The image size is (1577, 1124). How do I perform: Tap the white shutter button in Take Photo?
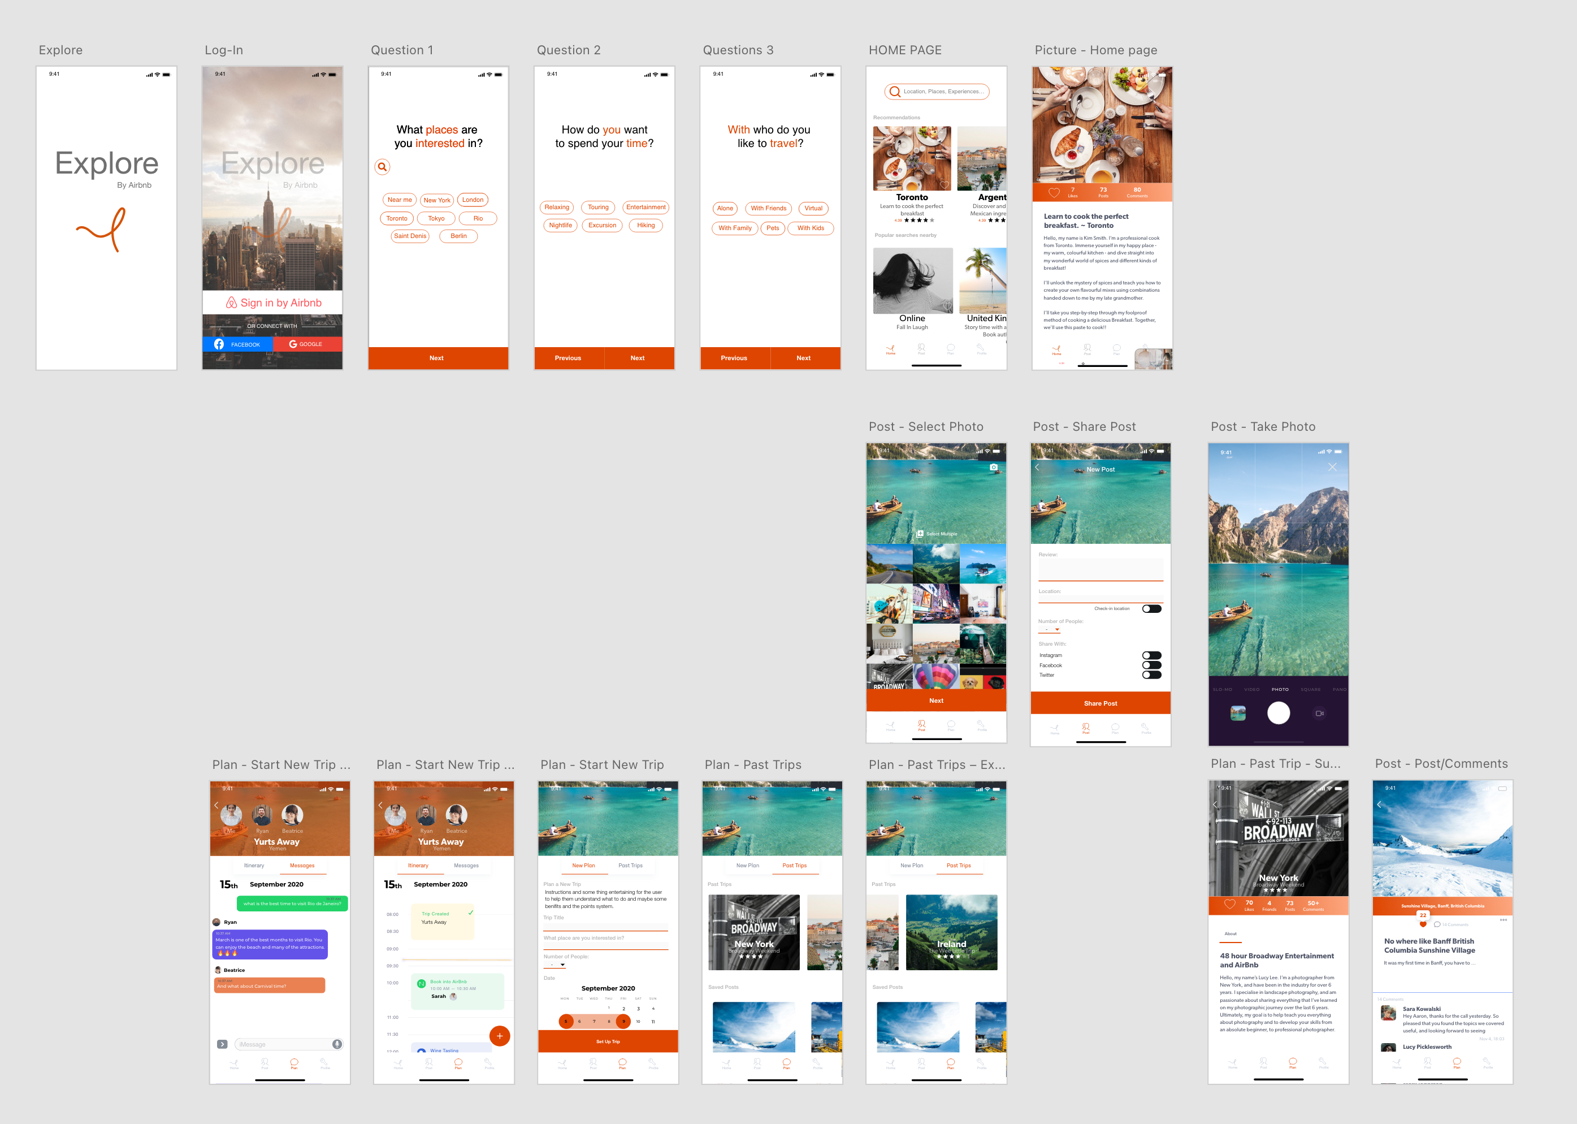[1278, 713]
